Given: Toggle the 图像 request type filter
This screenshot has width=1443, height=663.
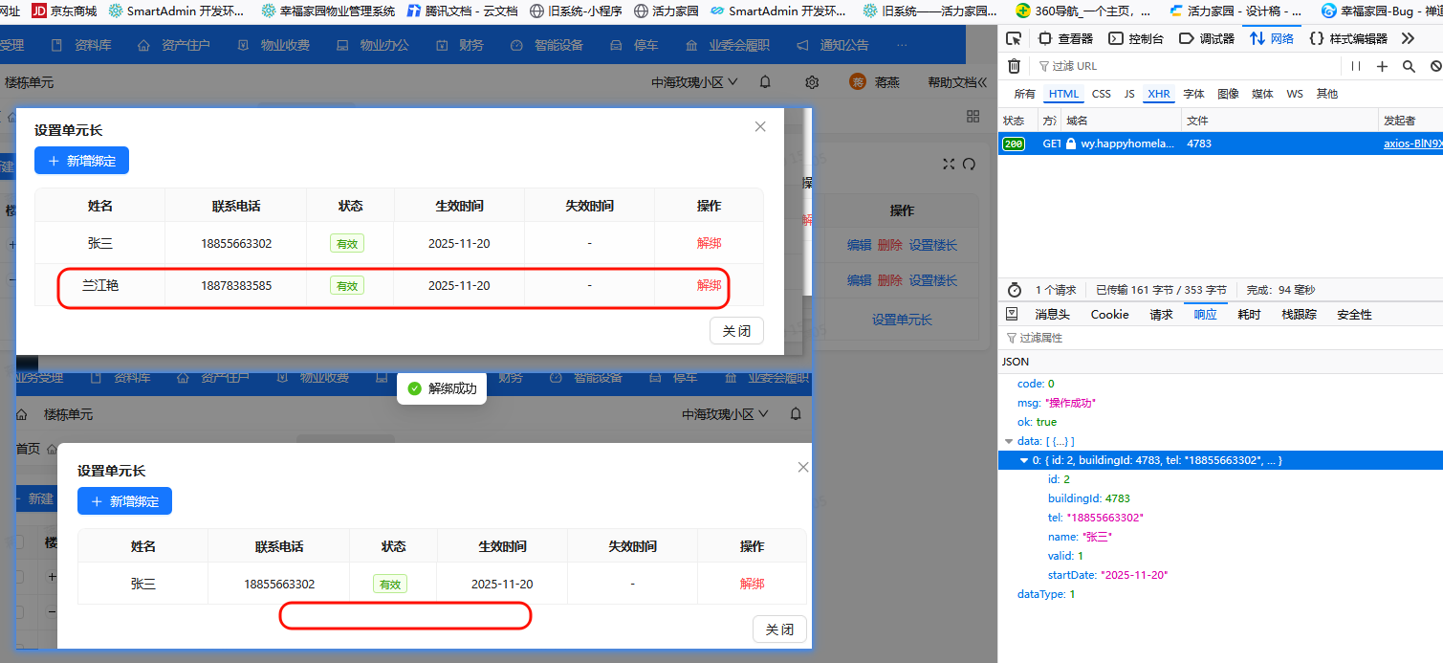Looking at the screenshot, I should [x=1230, y=93].
